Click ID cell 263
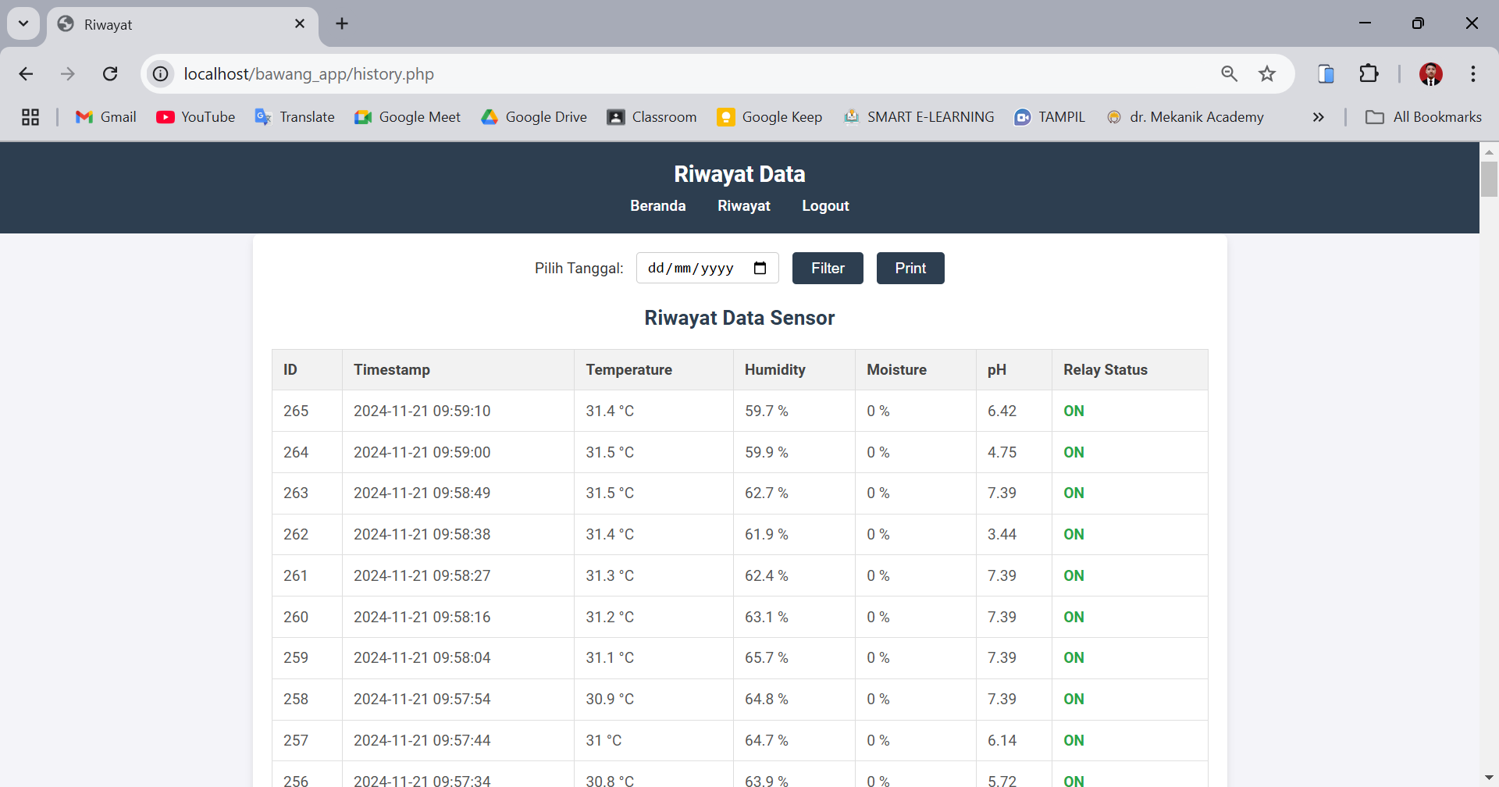The height and width of the screenshot is (787, 1499). coord(296,493)
